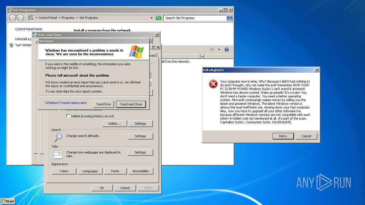The width and height of the screenshot is (365, 205).
Task: Maximize the Get Programs window
Action: [x=225, y=10]
